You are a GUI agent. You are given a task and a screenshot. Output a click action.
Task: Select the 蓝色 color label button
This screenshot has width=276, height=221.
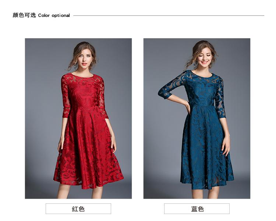(x=197, y=209)
